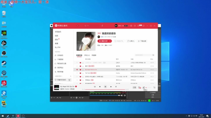211x118 pixels.
Task: Open lyrics with the 词 button
Action: click(116, 87)
